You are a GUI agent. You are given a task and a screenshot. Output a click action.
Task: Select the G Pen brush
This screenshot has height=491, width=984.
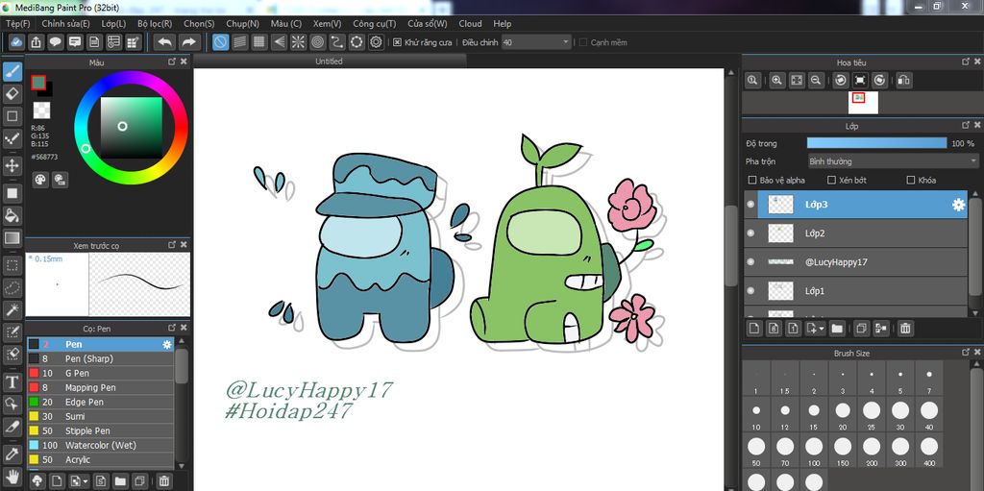(100, 373)
